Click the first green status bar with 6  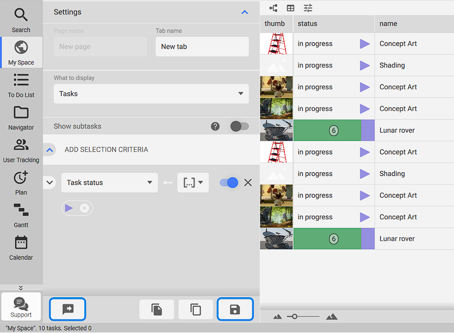pos(328,130)
